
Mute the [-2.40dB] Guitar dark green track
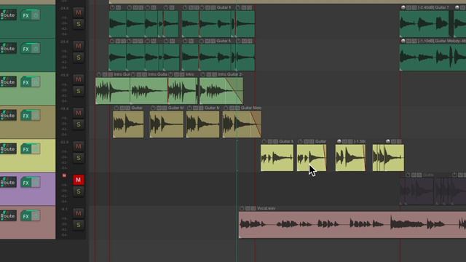[x=79, y=12]
